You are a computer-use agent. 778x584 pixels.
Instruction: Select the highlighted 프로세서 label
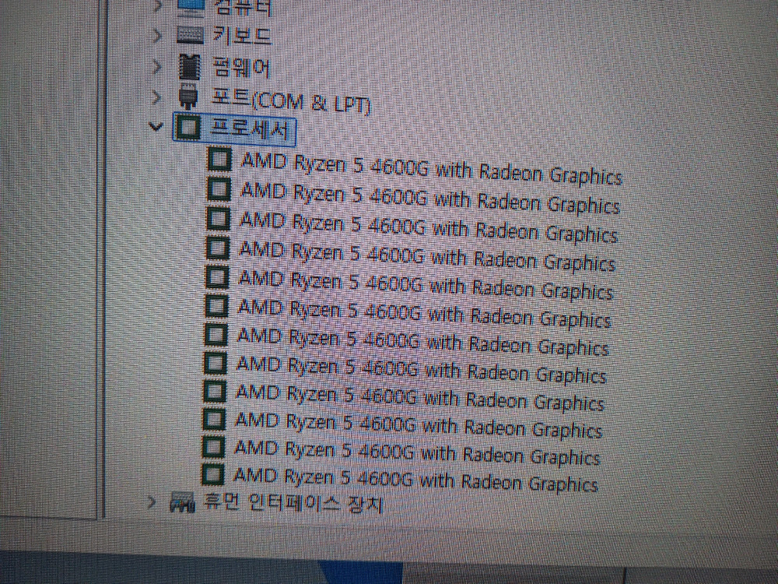pyautogui.click(x=250, y=129)
